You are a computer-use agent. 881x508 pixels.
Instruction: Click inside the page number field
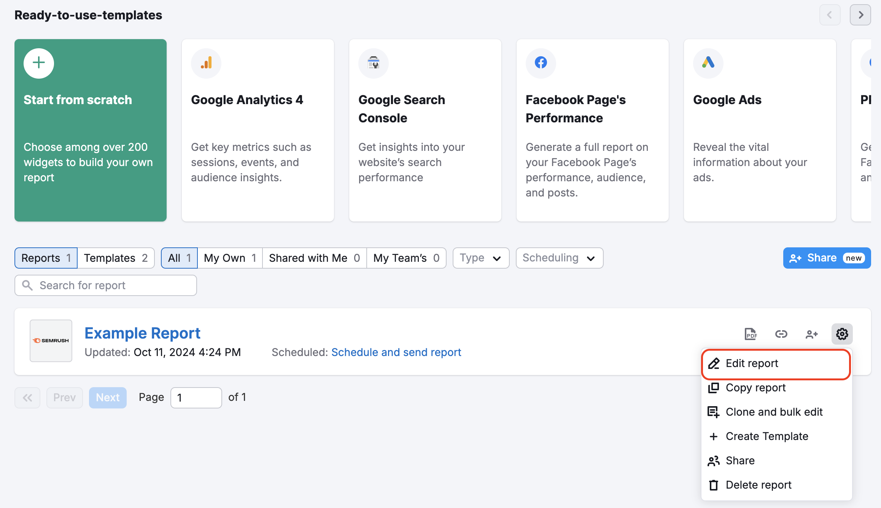(196, 397)
